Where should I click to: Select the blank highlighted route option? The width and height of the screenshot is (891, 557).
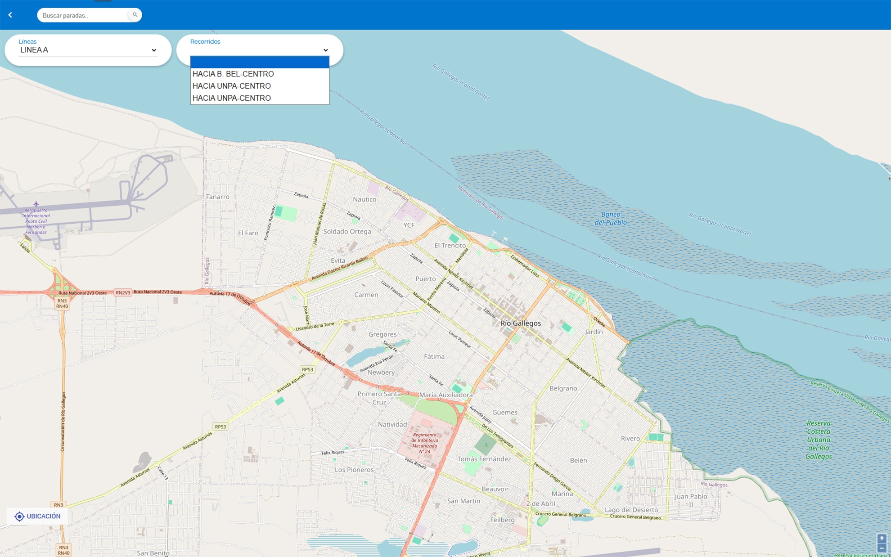(259, 62)
